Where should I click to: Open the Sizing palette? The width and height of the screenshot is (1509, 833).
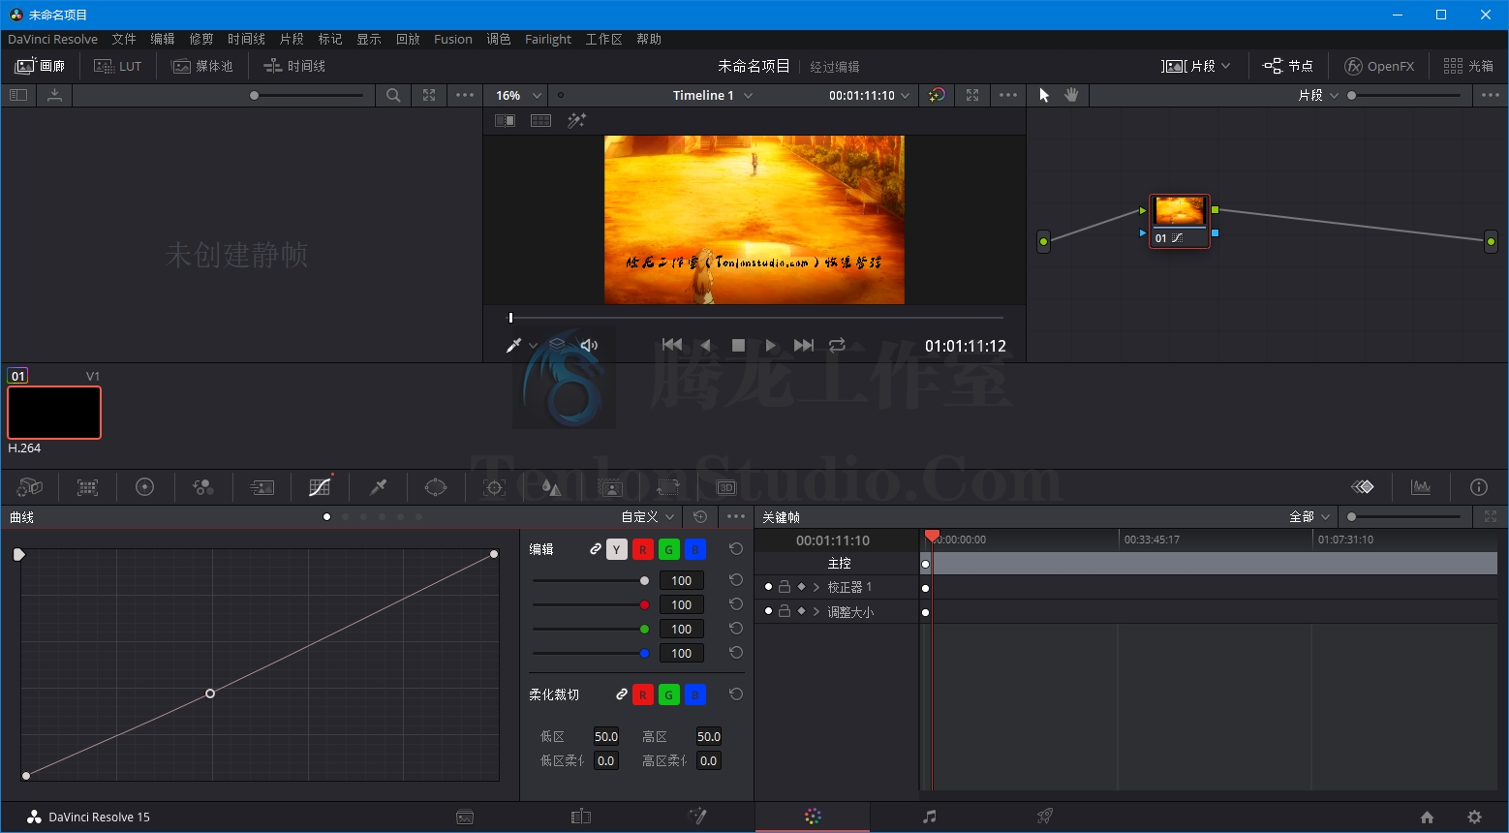668,487
